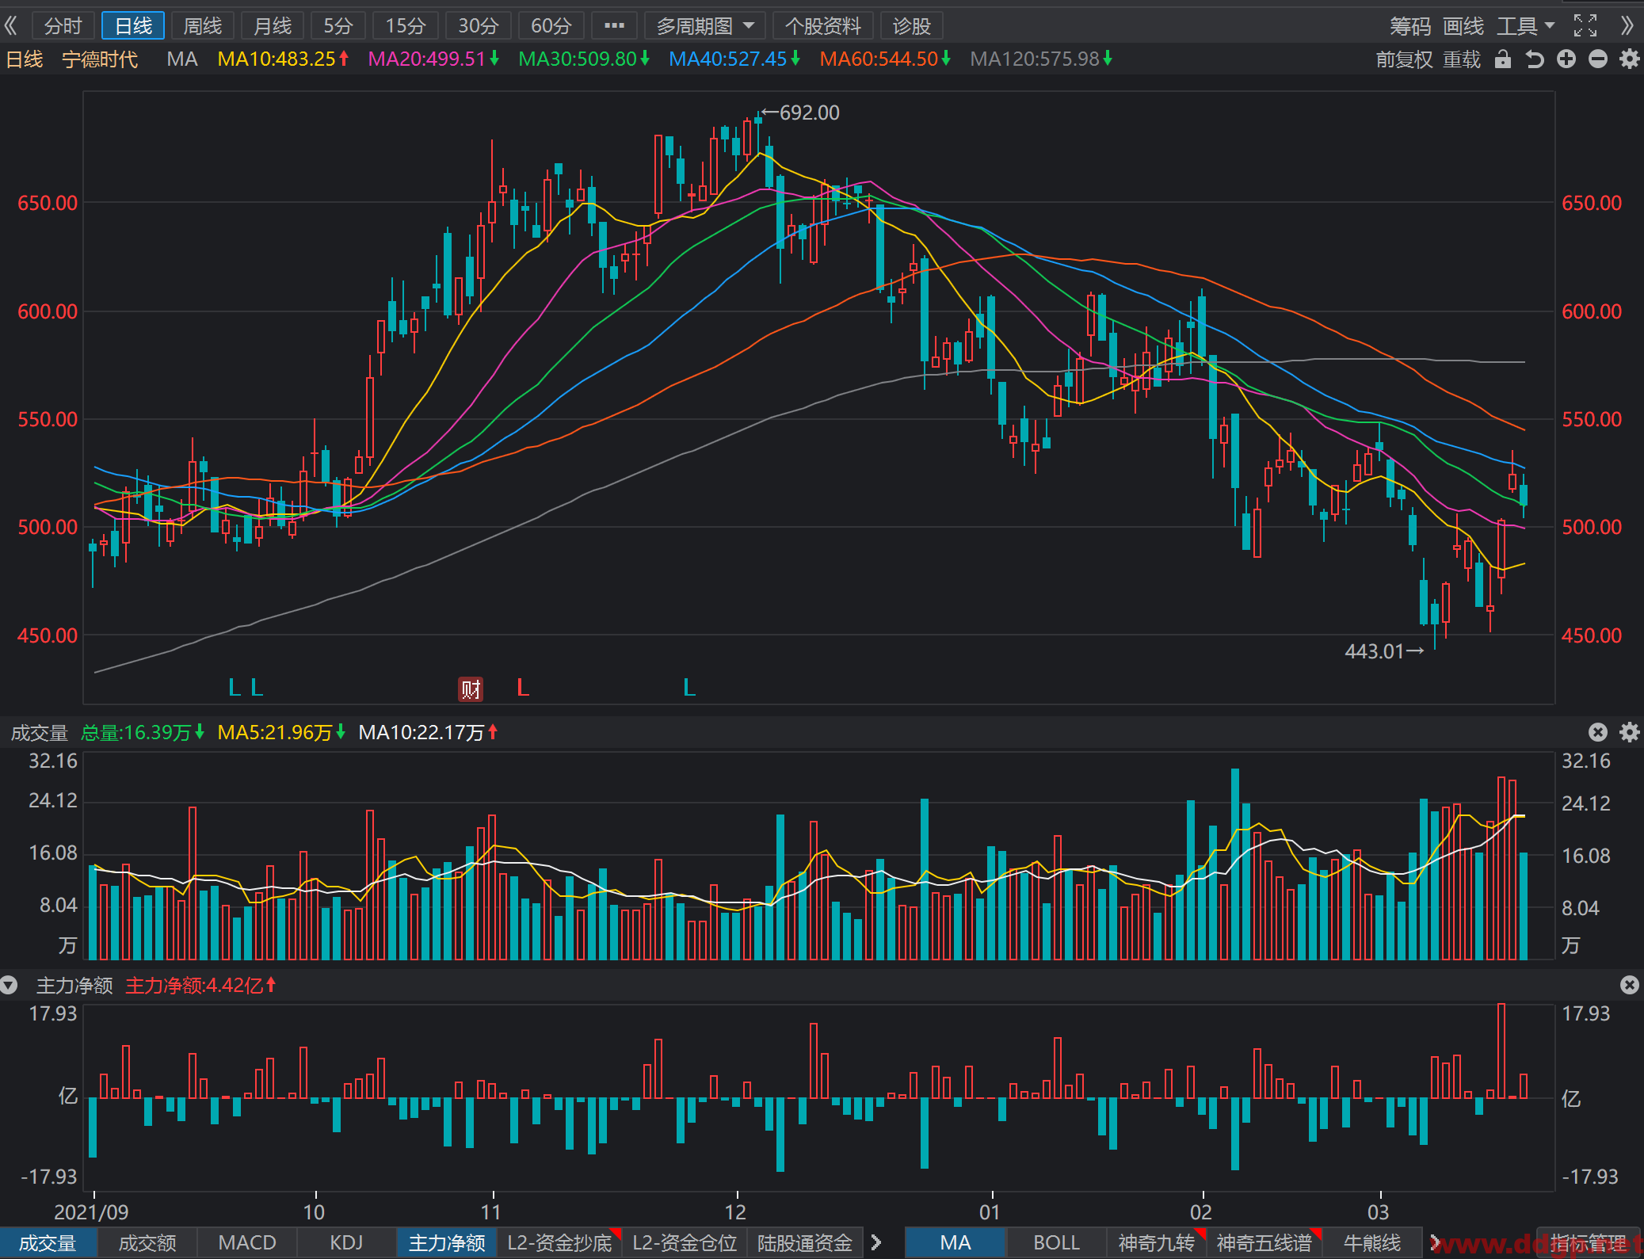Image resolution: width=1644 pixels, height=1259 pixels.
Task: Open volume panel settings gear
Action: click(1629, 732)
